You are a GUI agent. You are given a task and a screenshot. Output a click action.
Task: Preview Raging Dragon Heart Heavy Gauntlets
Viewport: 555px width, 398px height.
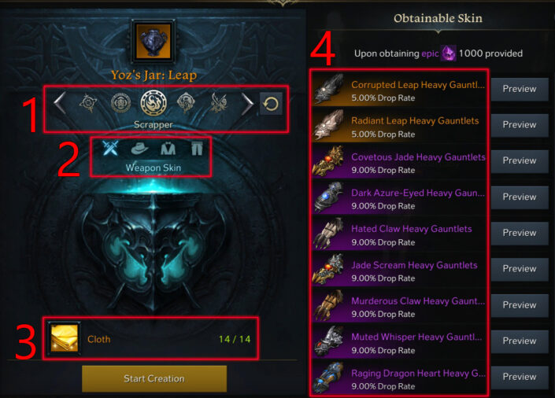tap(520, 377)
